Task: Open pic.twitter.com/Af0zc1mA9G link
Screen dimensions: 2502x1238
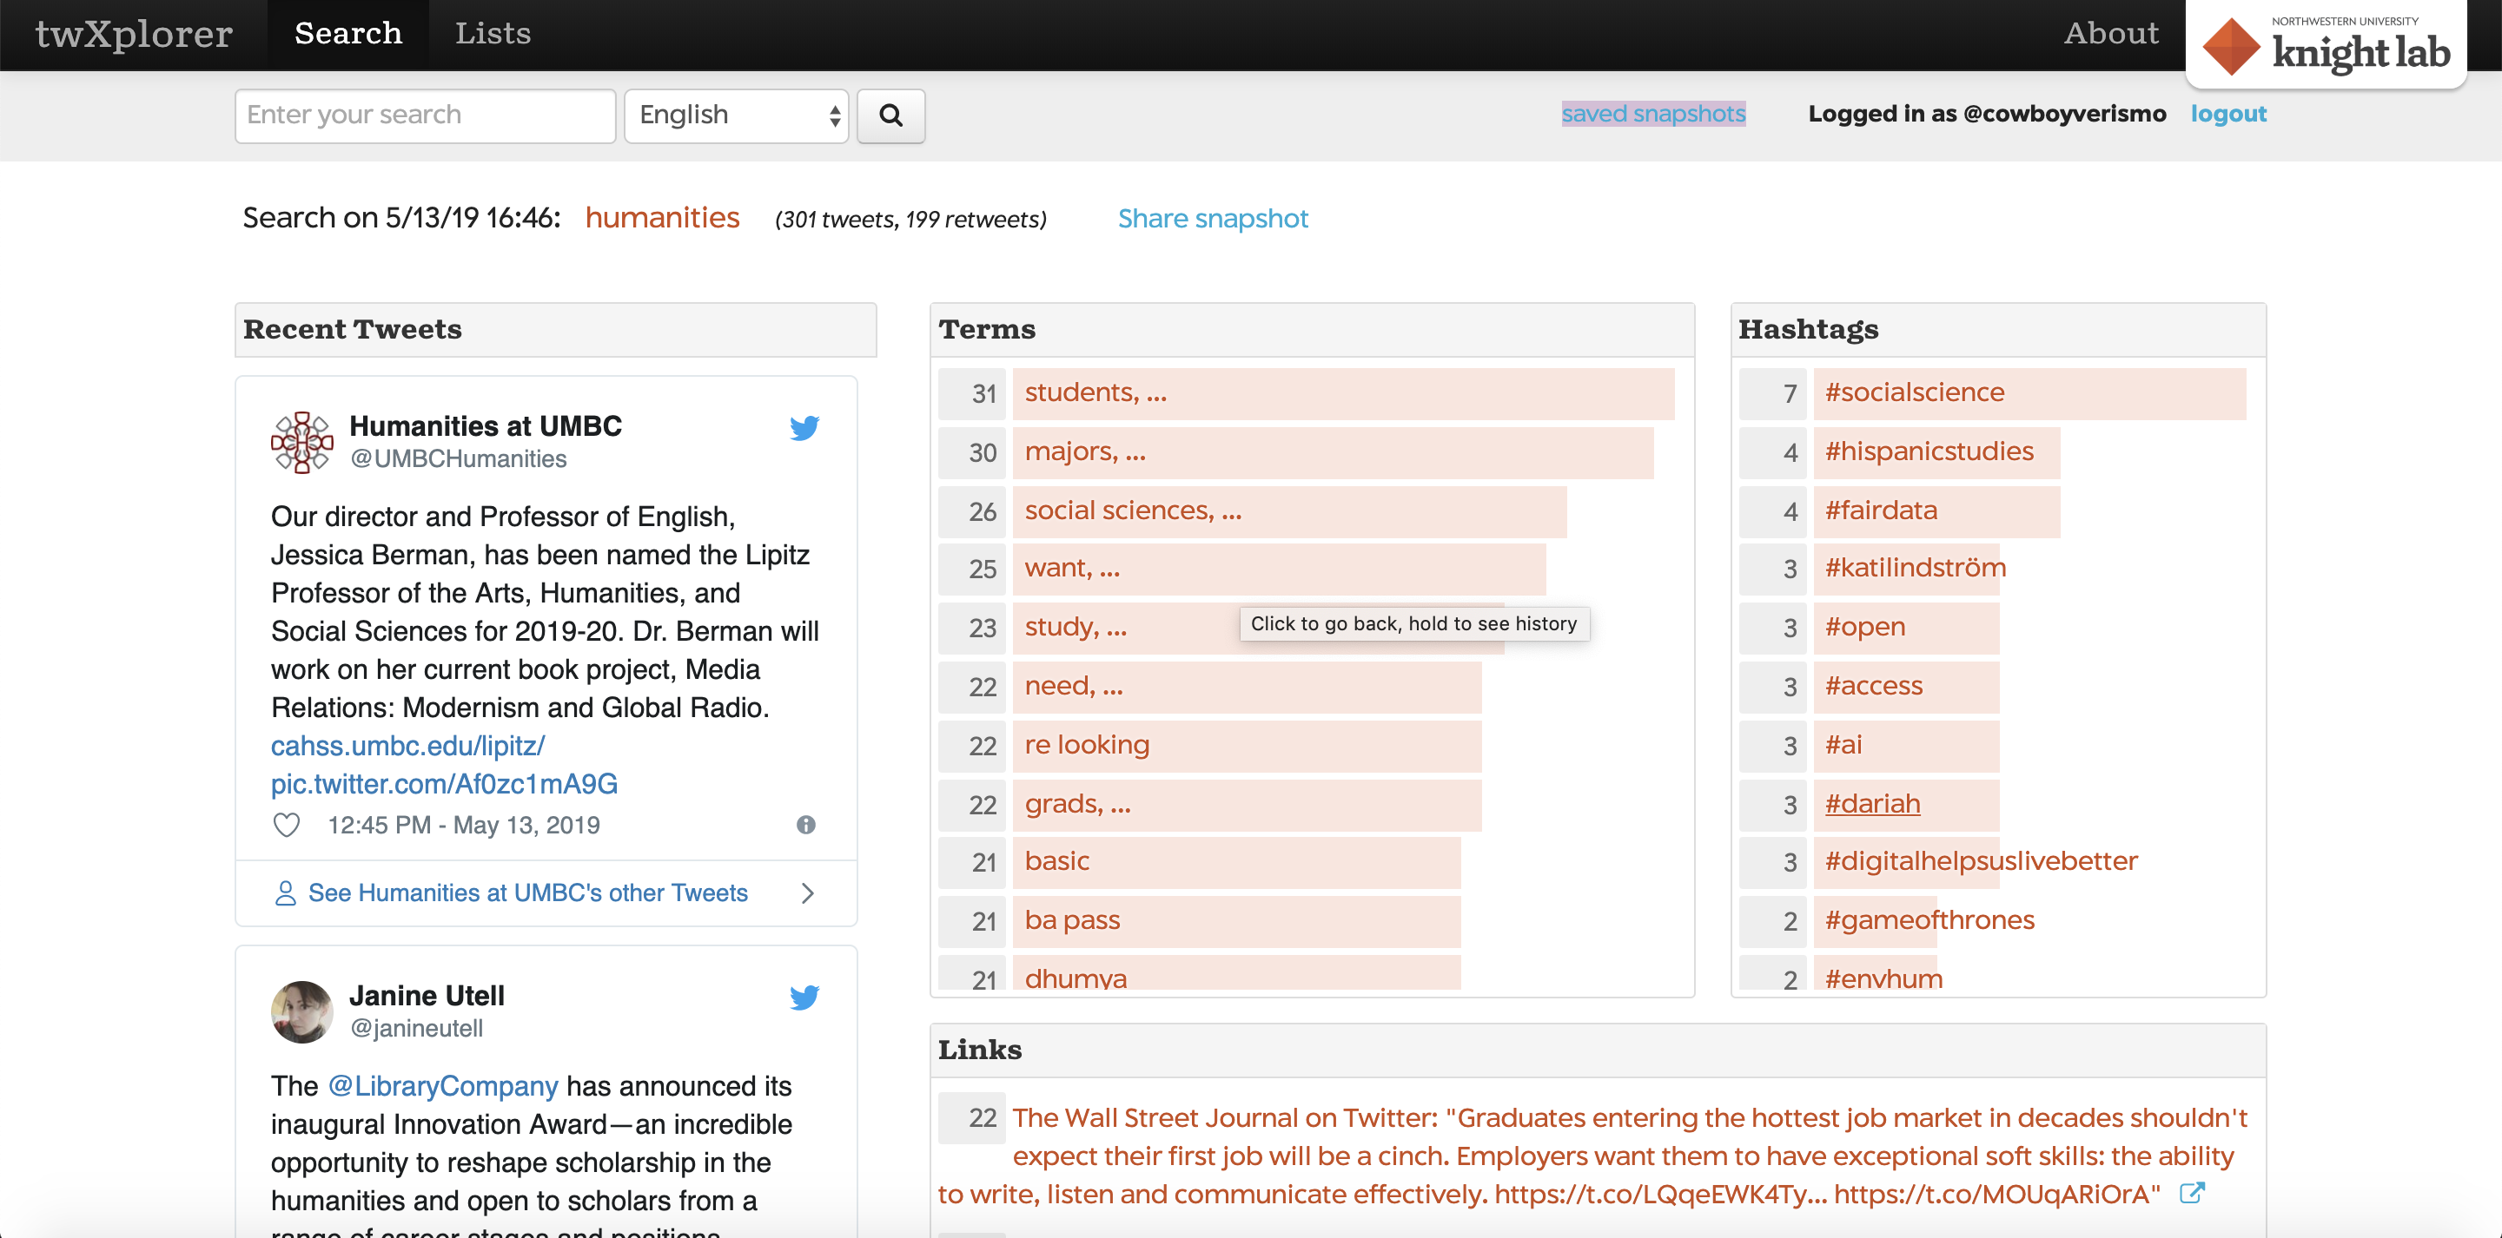Action: pos(444,785)
